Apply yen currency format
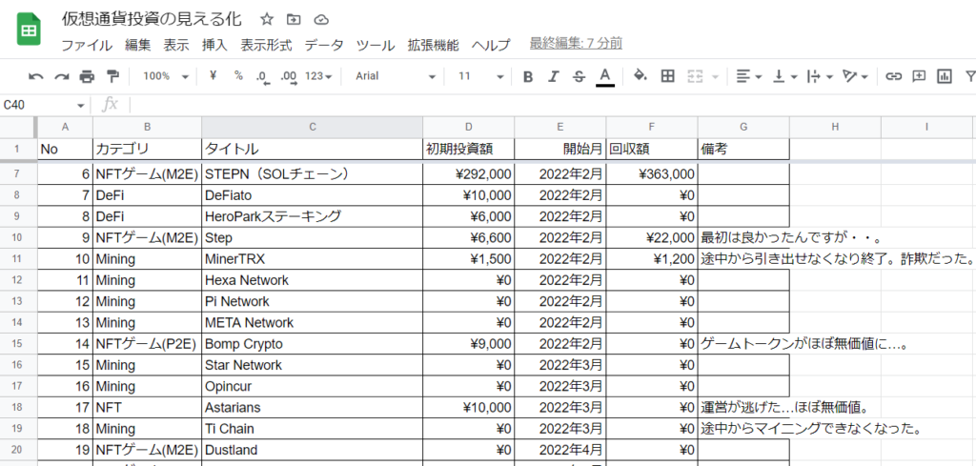Viewport: 976px width, 466px height. [x=213, y=76]
